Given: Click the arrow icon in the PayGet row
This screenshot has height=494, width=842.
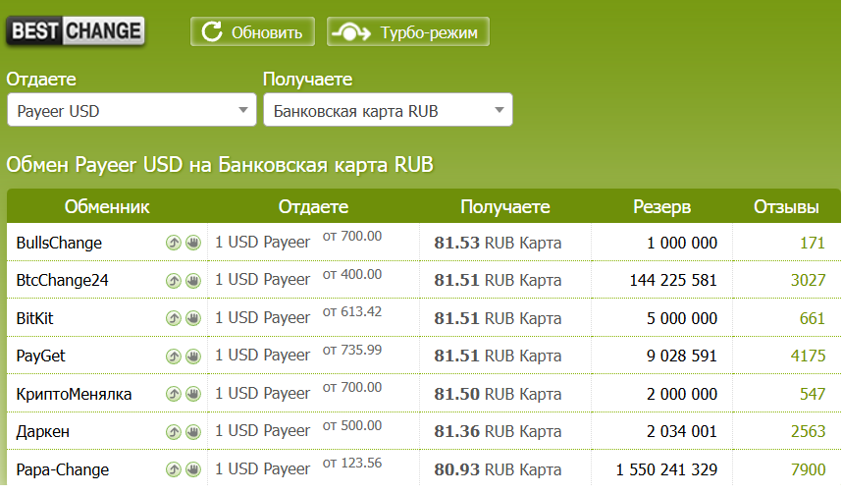Looking at the screenshot, I should point(173,357).
